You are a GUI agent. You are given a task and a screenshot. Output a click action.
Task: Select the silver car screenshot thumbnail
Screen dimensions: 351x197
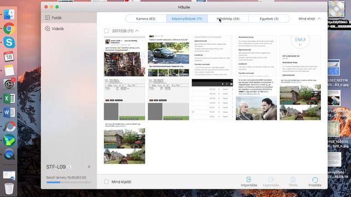click(x=168, y=56)
